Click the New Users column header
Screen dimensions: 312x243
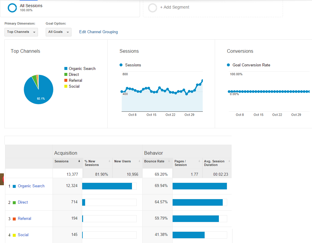[128, 163]
